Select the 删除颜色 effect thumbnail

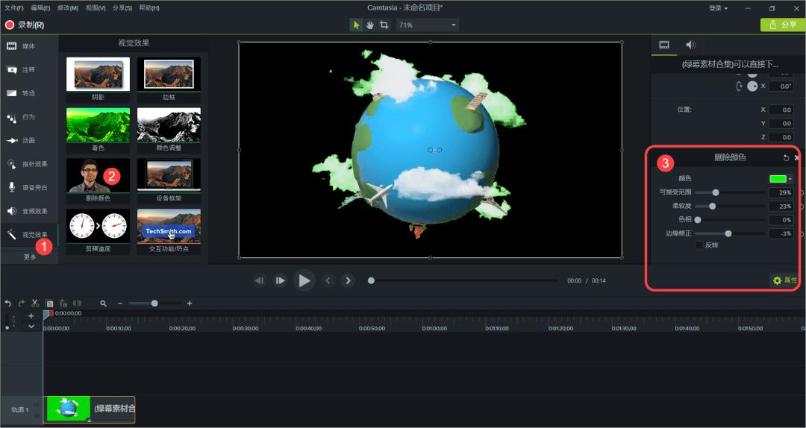coord(98,176)
